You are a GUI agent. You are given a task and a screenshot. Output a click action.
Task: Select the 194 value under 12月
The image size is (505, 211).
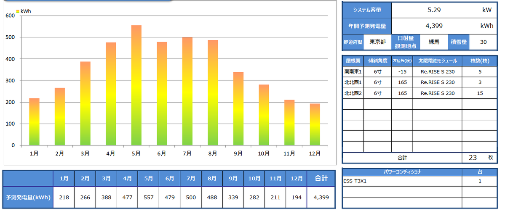click(297, 197)
